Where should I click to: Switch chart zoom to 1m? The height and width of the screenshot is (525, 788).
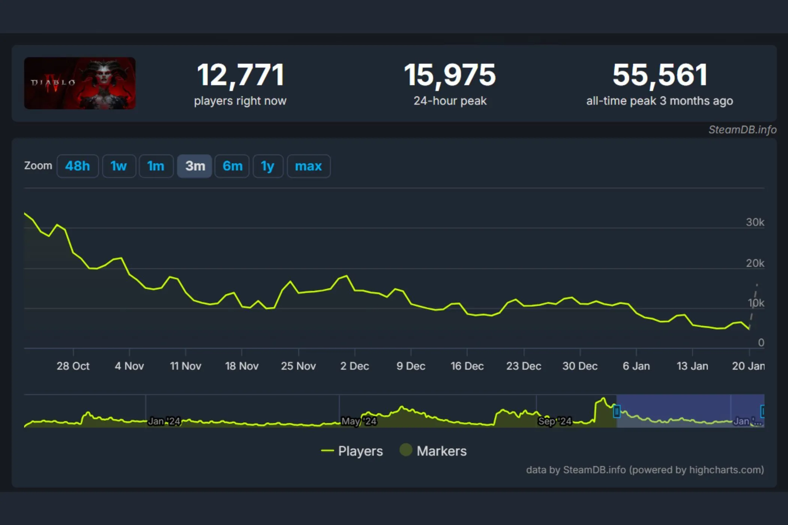point(156,166)
